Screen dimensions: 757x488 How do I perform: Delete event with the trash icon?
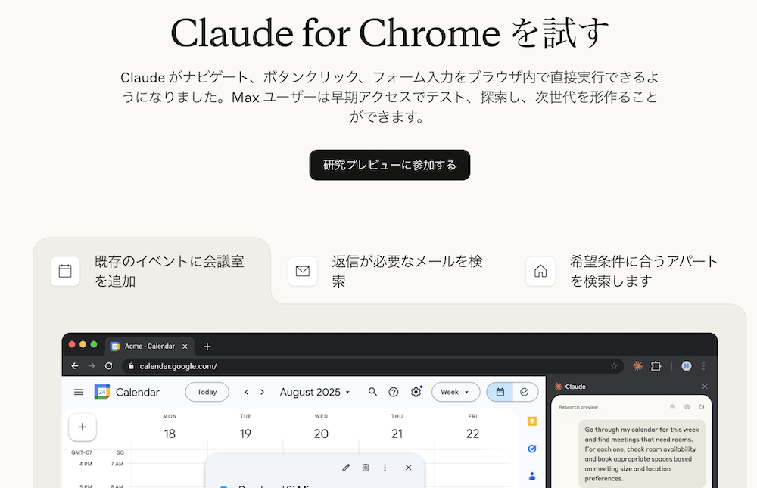click(x=366, y=468)
